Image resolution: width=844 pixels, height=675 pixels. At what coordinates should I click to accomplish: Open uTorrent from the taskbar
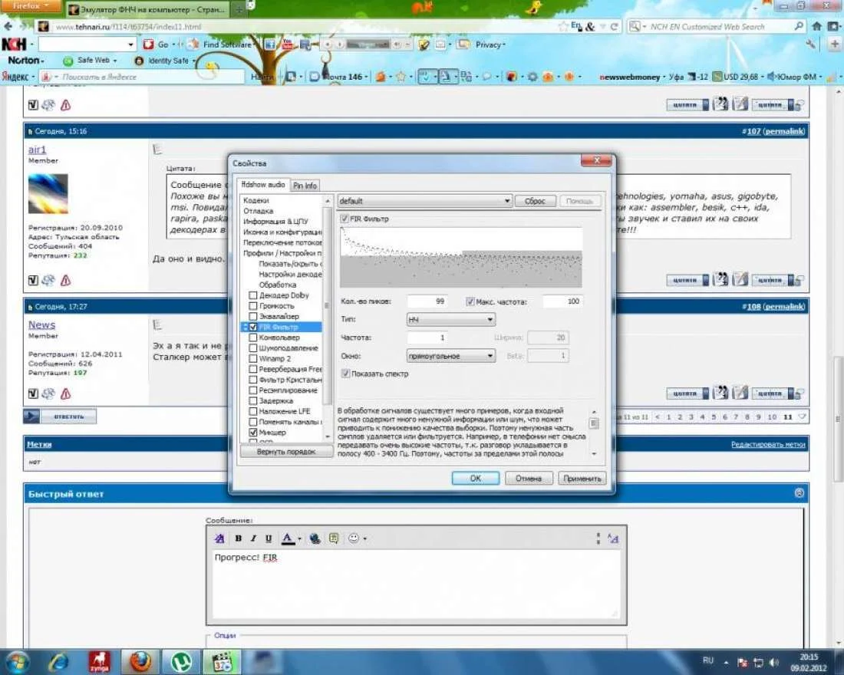[180, 662]
